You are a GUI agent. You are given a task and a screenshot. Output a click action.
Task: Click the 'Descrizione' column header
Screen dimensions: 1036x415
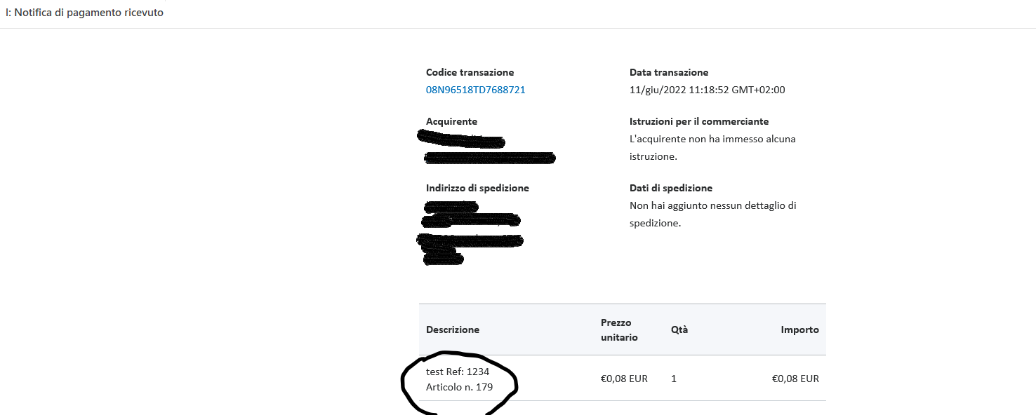coord(453,329)
